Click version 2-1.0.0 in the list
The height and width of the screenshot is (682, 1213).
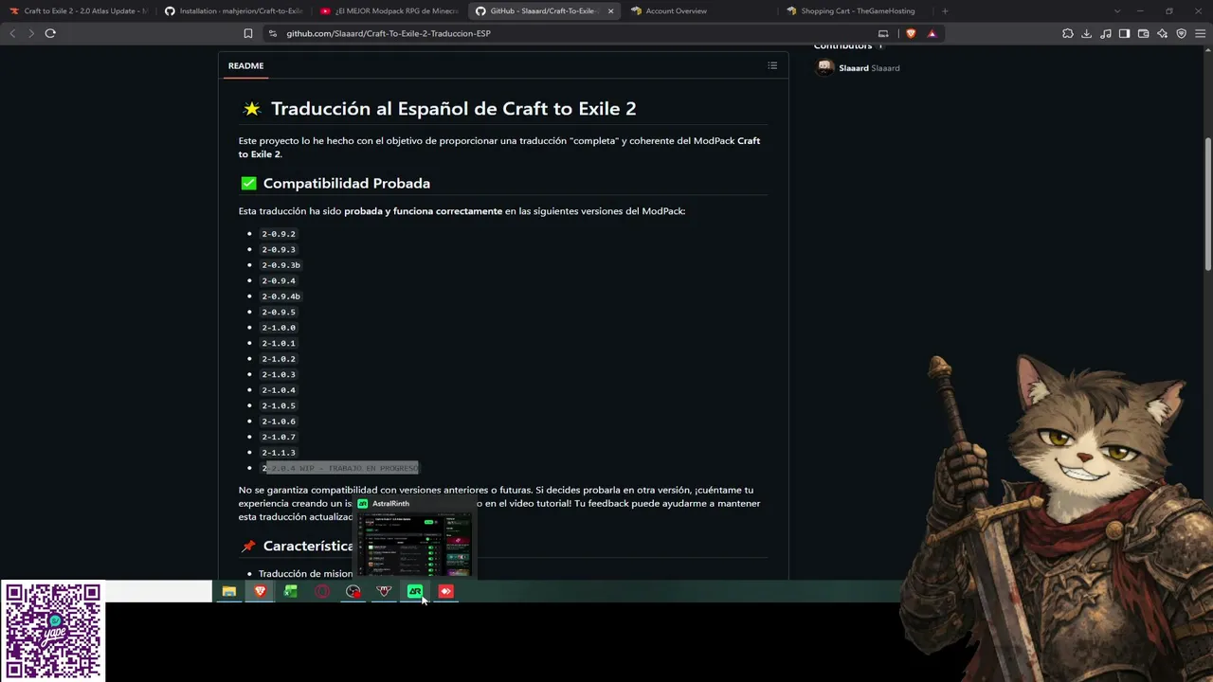279,328
